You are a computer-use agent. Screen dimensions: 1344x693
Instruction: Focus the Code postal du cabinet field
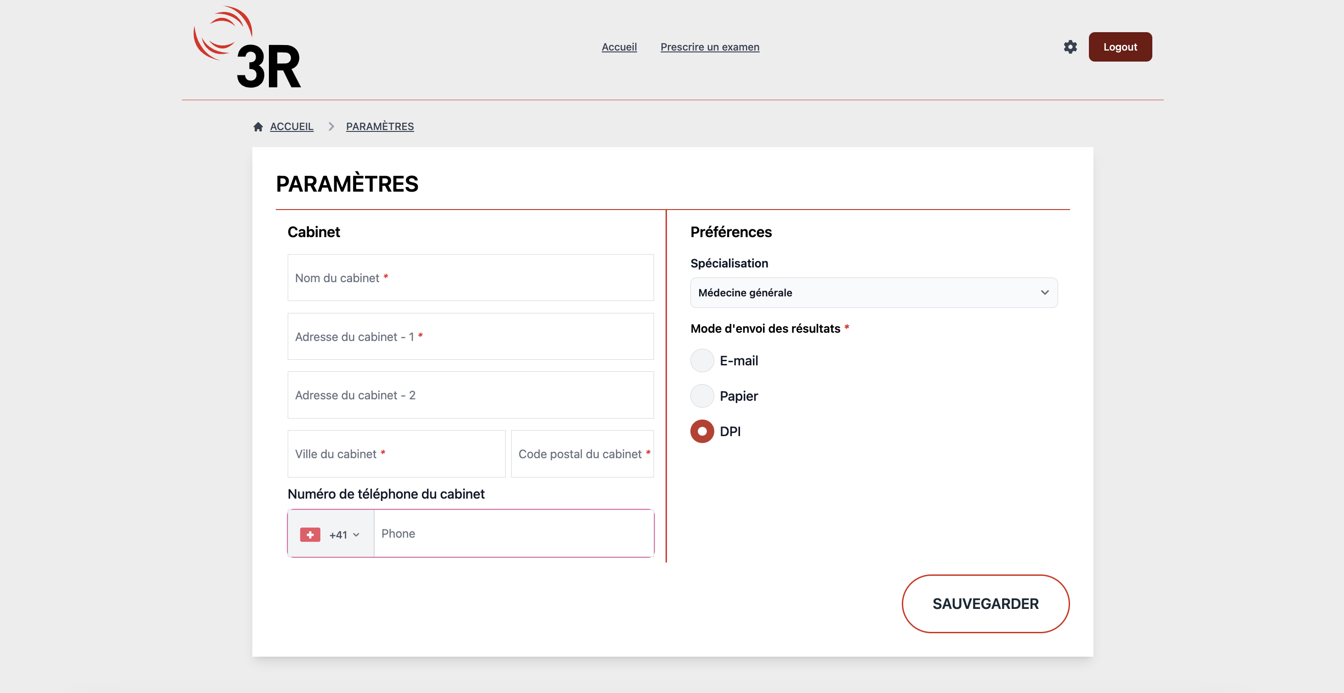pyautogui.click(x=582, y=454)
